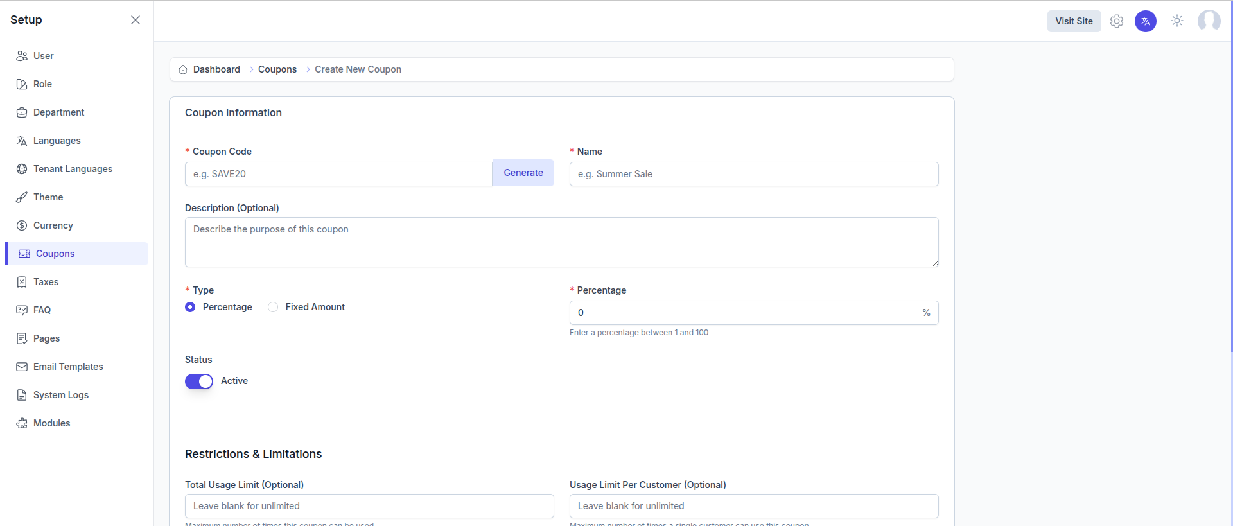Open Email Templates in the sidebar
This screenshot has width=1233, height=526.
pos(68,367)
